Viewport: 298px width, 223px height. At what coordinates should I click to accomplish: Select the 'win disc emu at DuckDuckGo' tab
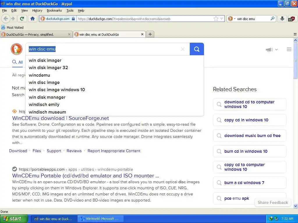point(109,34)
